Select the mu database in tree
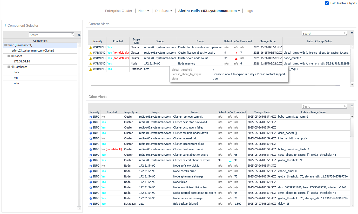The image size is (358, 214). (16, 78)
